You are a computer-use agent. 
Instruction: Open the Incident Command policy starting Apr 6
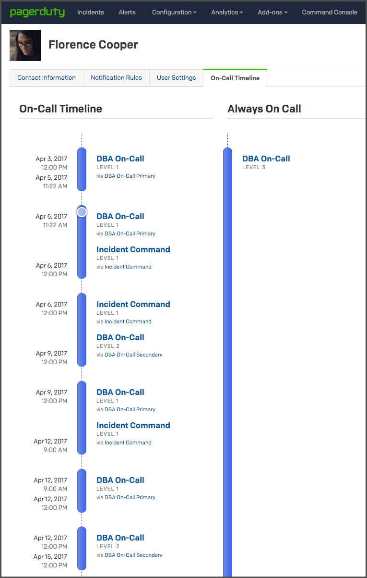tap(133, 304)
